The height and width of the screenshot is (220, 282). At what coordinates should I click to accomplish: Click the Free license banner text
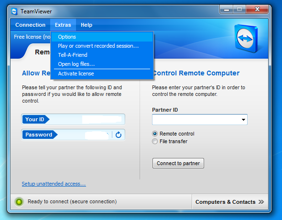[32, 37]
